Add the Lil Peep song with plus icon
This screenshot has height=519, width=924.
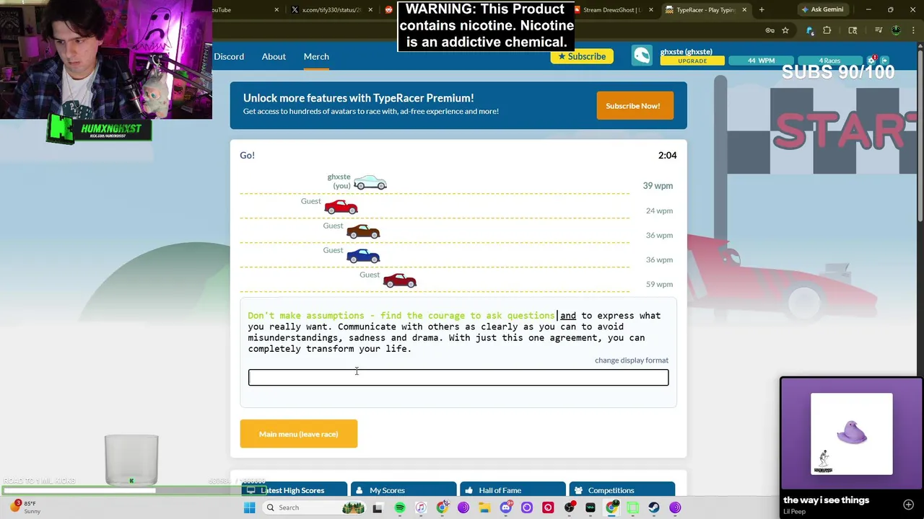(909, 505)
